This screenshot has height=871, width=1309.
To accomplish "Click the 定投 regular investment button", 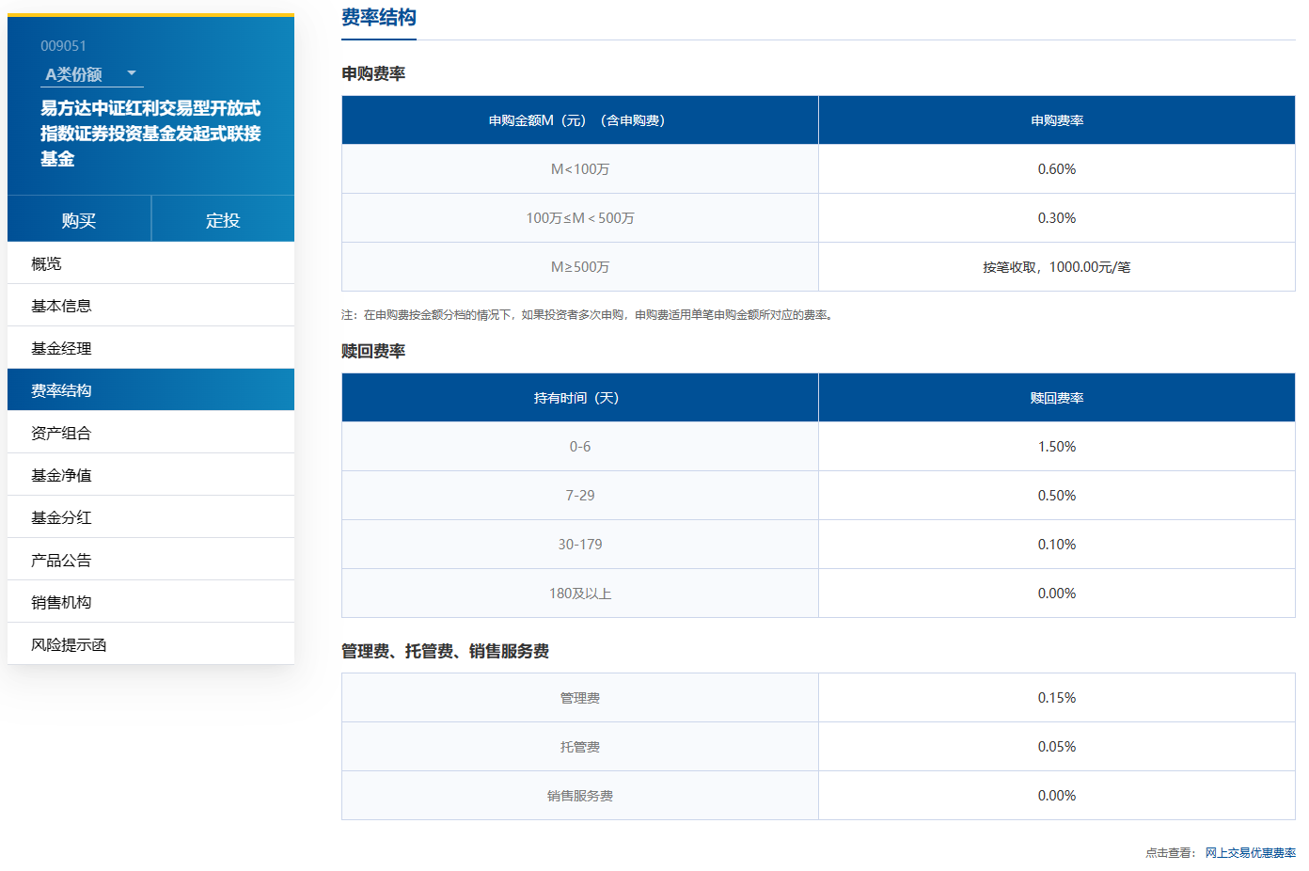I will [223, 218].
